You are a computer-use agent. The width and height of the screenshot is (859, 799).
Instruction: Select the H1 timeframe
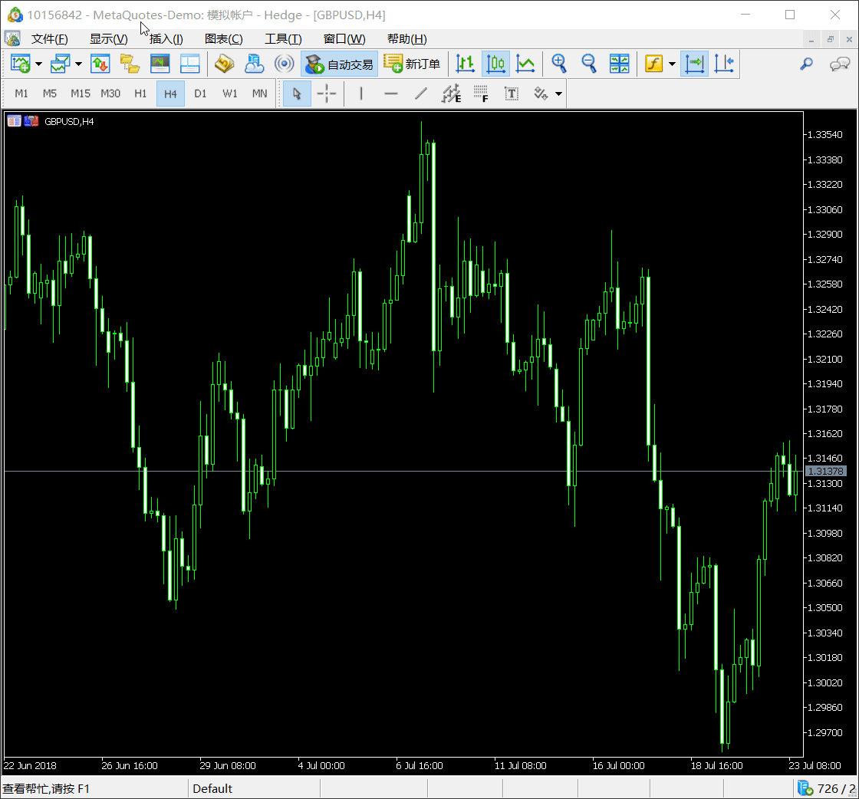[141, 94]
